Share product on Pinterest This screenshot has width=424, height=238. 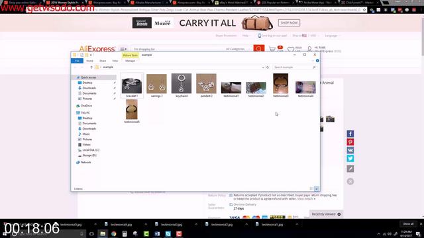pos(350,142)
